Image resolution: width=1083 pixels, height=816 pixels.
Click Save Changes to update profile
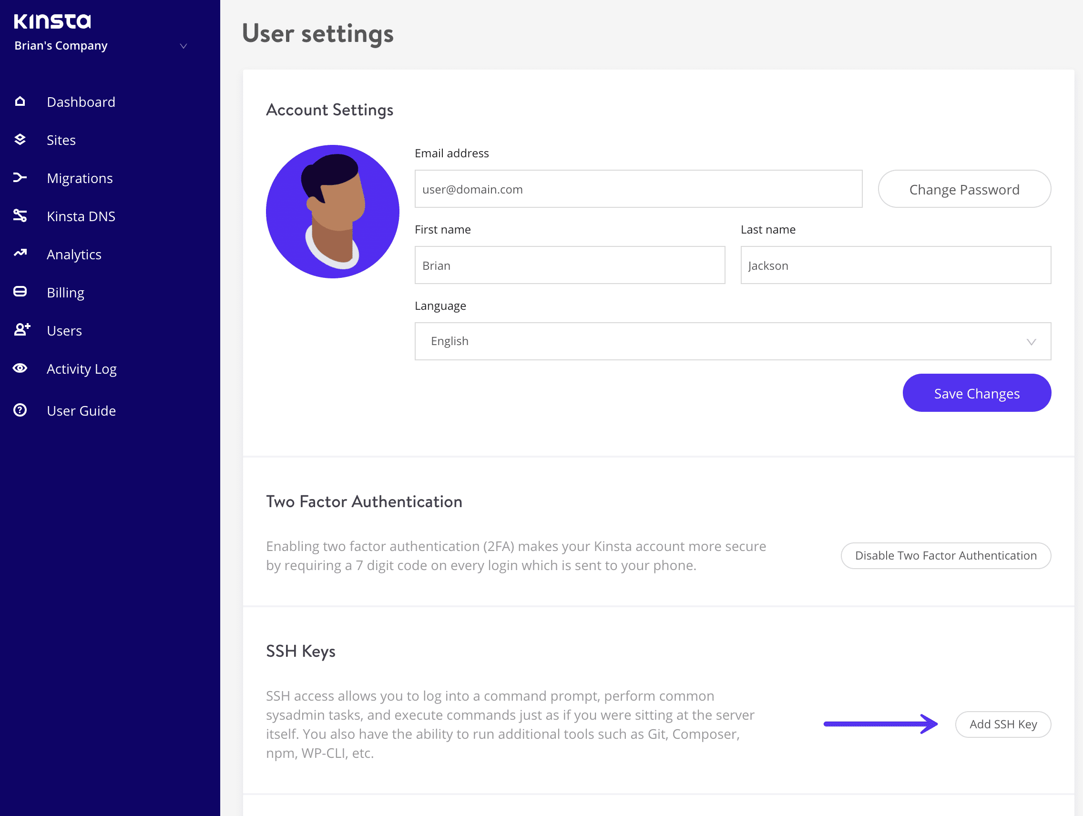[977, 393]
